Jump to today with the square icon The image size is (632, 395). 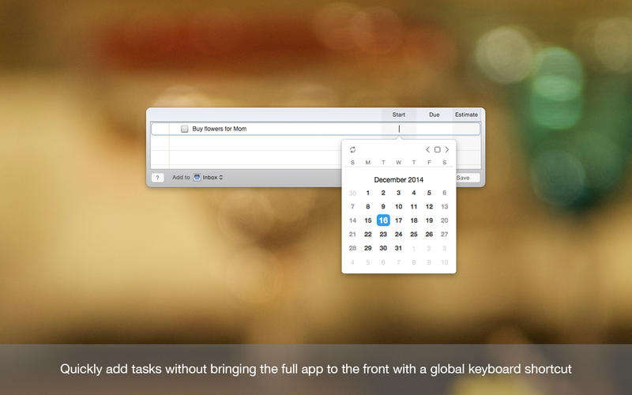(438, 149)
